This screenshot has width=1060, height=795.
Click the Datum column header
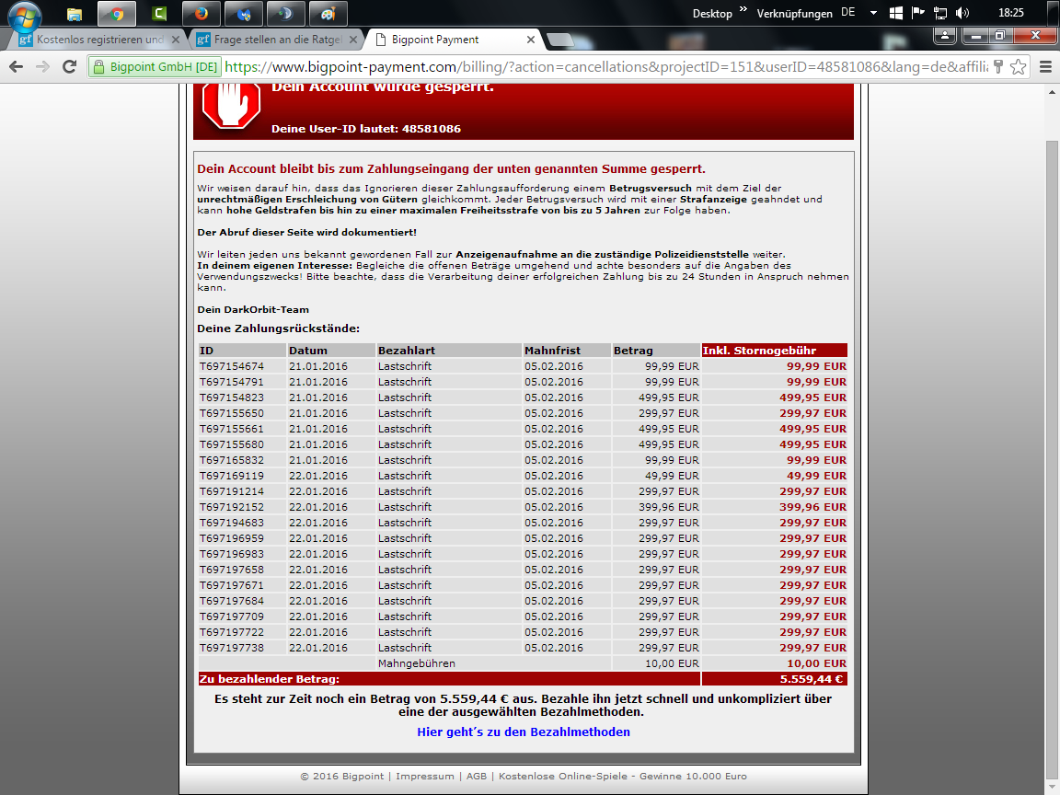point(331,351)
